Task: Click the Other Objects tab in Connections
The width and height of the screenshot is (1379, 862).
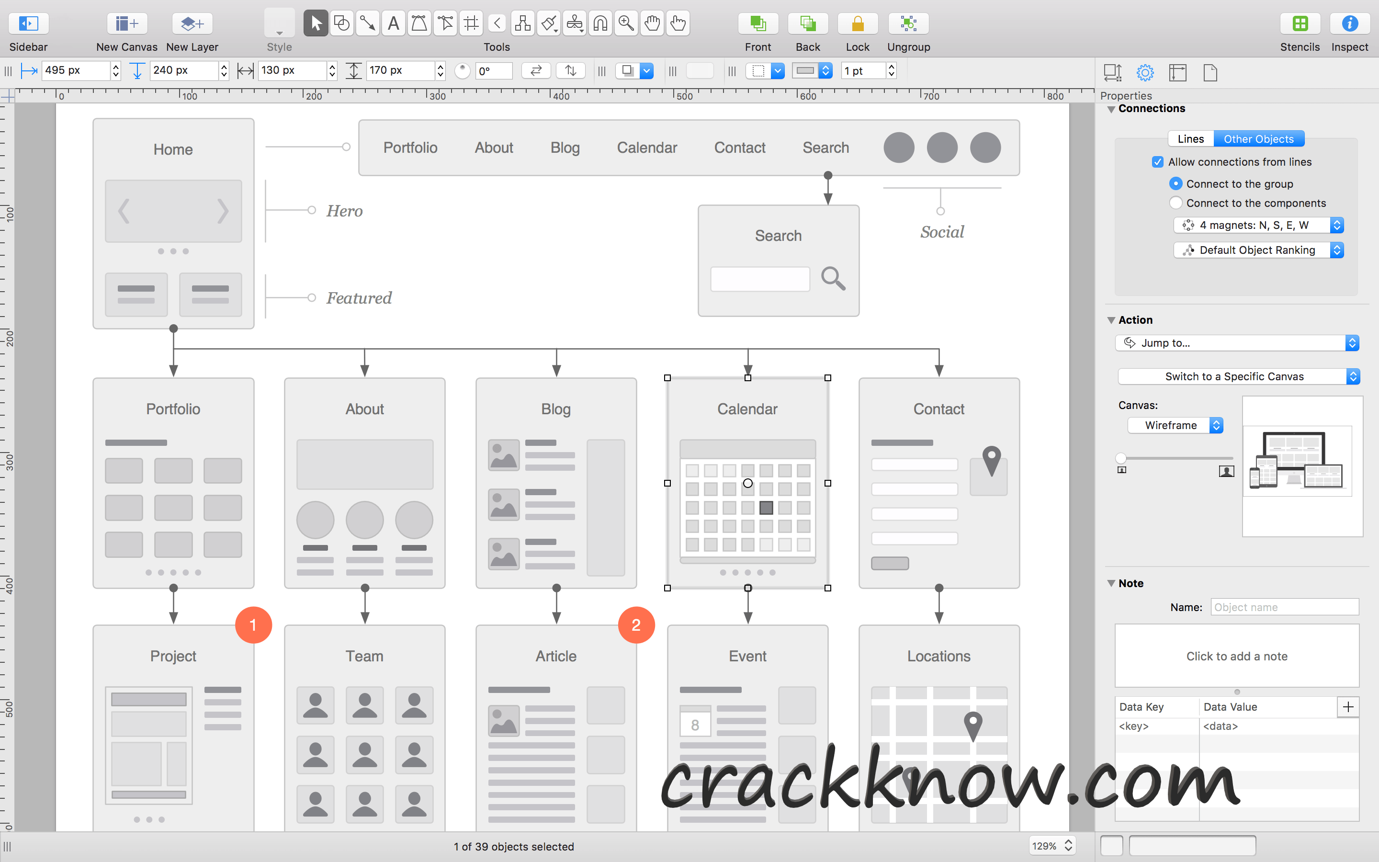Action: (1258, 138)
